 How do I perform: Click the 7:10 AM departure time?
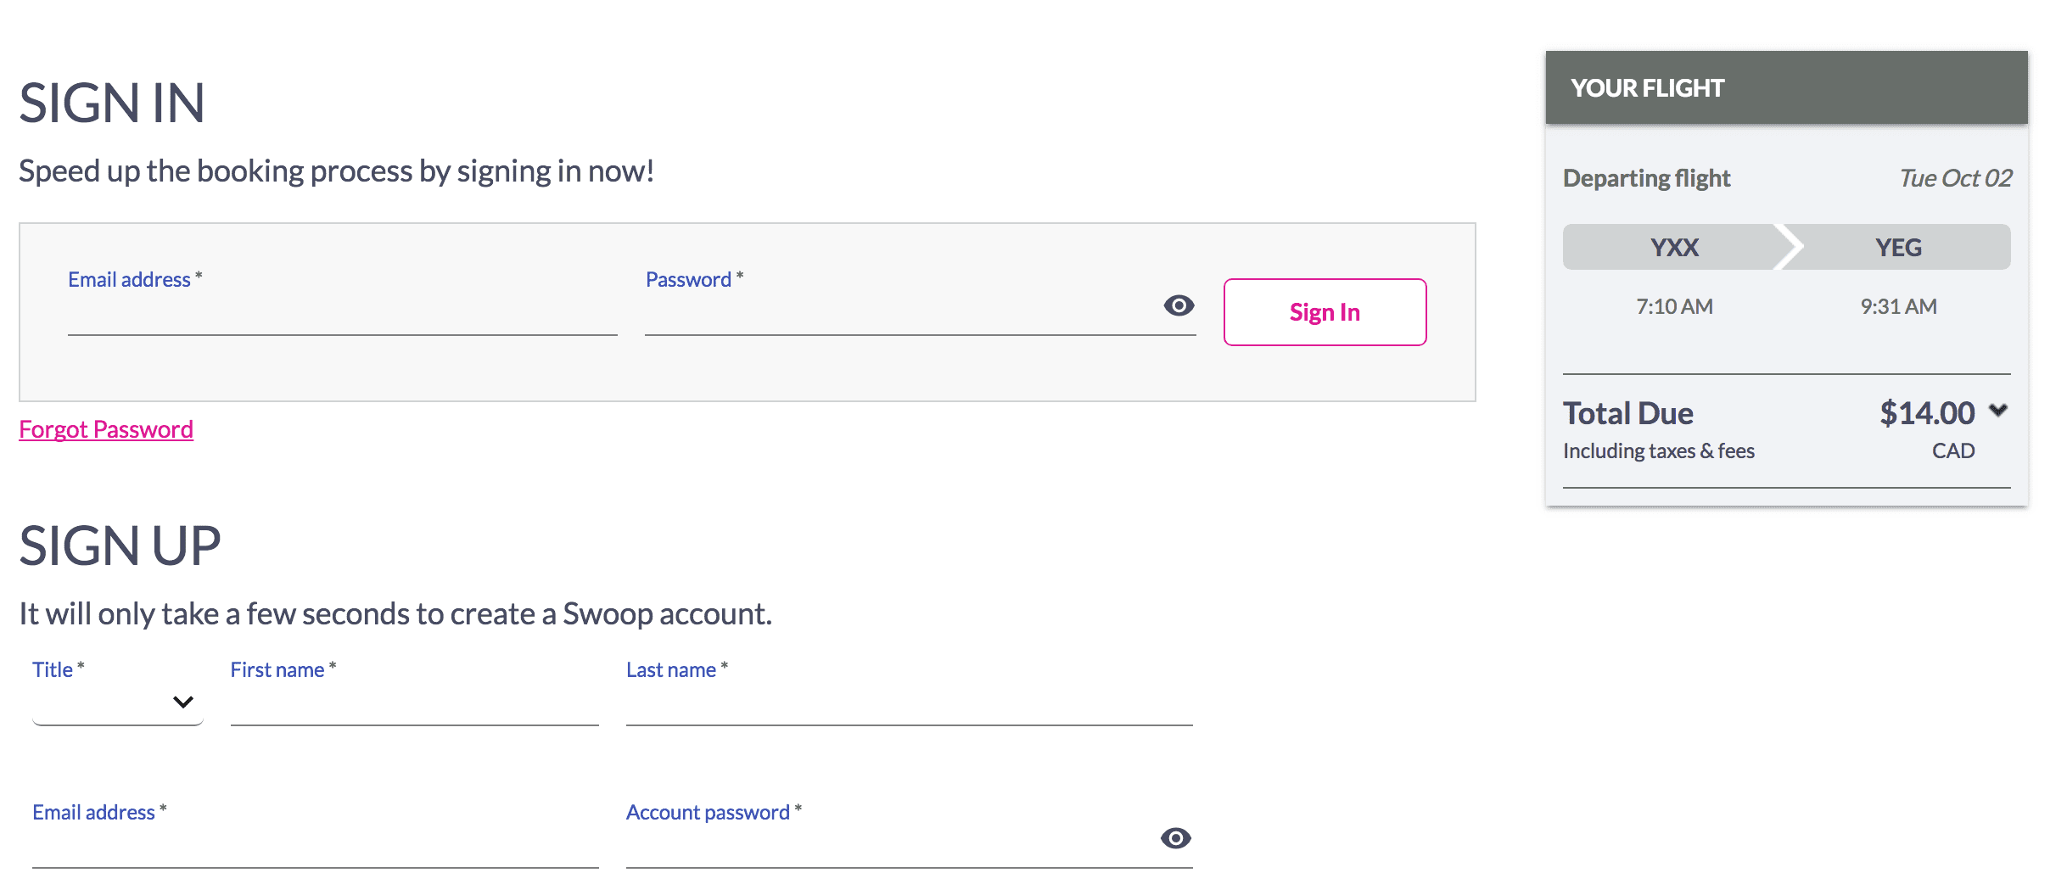tap(1674, 306)
